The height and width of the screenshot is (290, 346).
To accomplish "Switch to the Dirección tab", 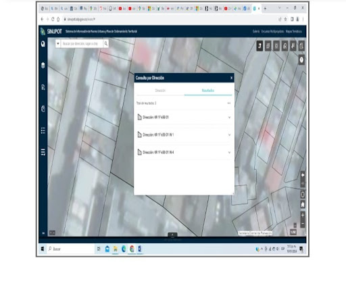I will (x=160, y=91).
